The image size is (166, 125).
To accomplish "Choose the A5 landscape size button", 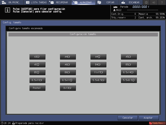I will click(129, 57).
